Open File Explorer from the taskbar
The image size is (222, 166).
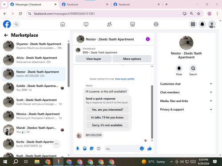pyautogui.click(x=37, y=162)
